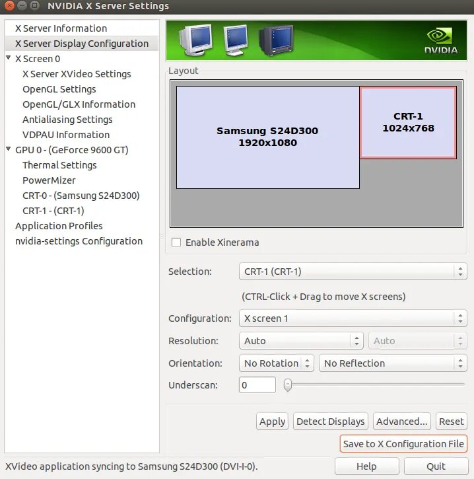Select CRT-0 - (Samsung S24D300) entry

point(81,196)
